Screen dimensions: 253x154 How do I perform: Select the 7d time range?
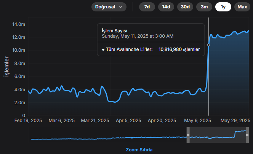147,7
